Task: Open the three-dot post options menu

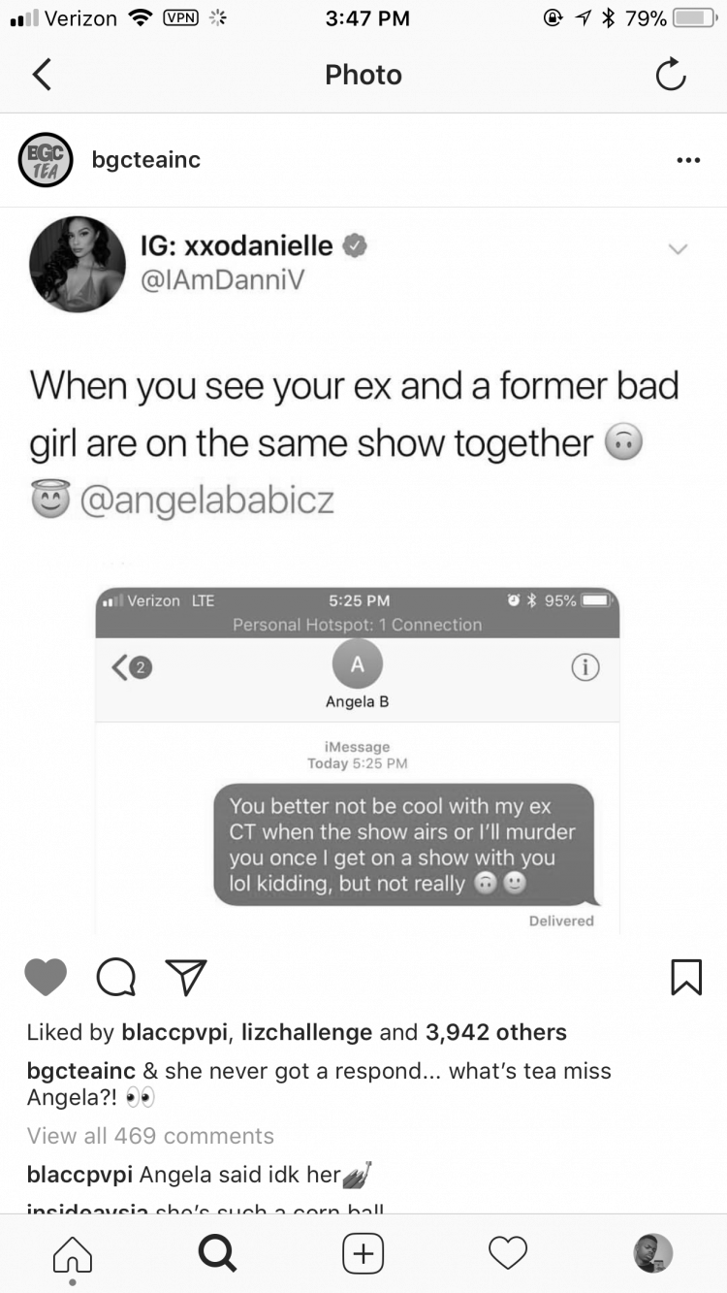Action: (688, 160)
